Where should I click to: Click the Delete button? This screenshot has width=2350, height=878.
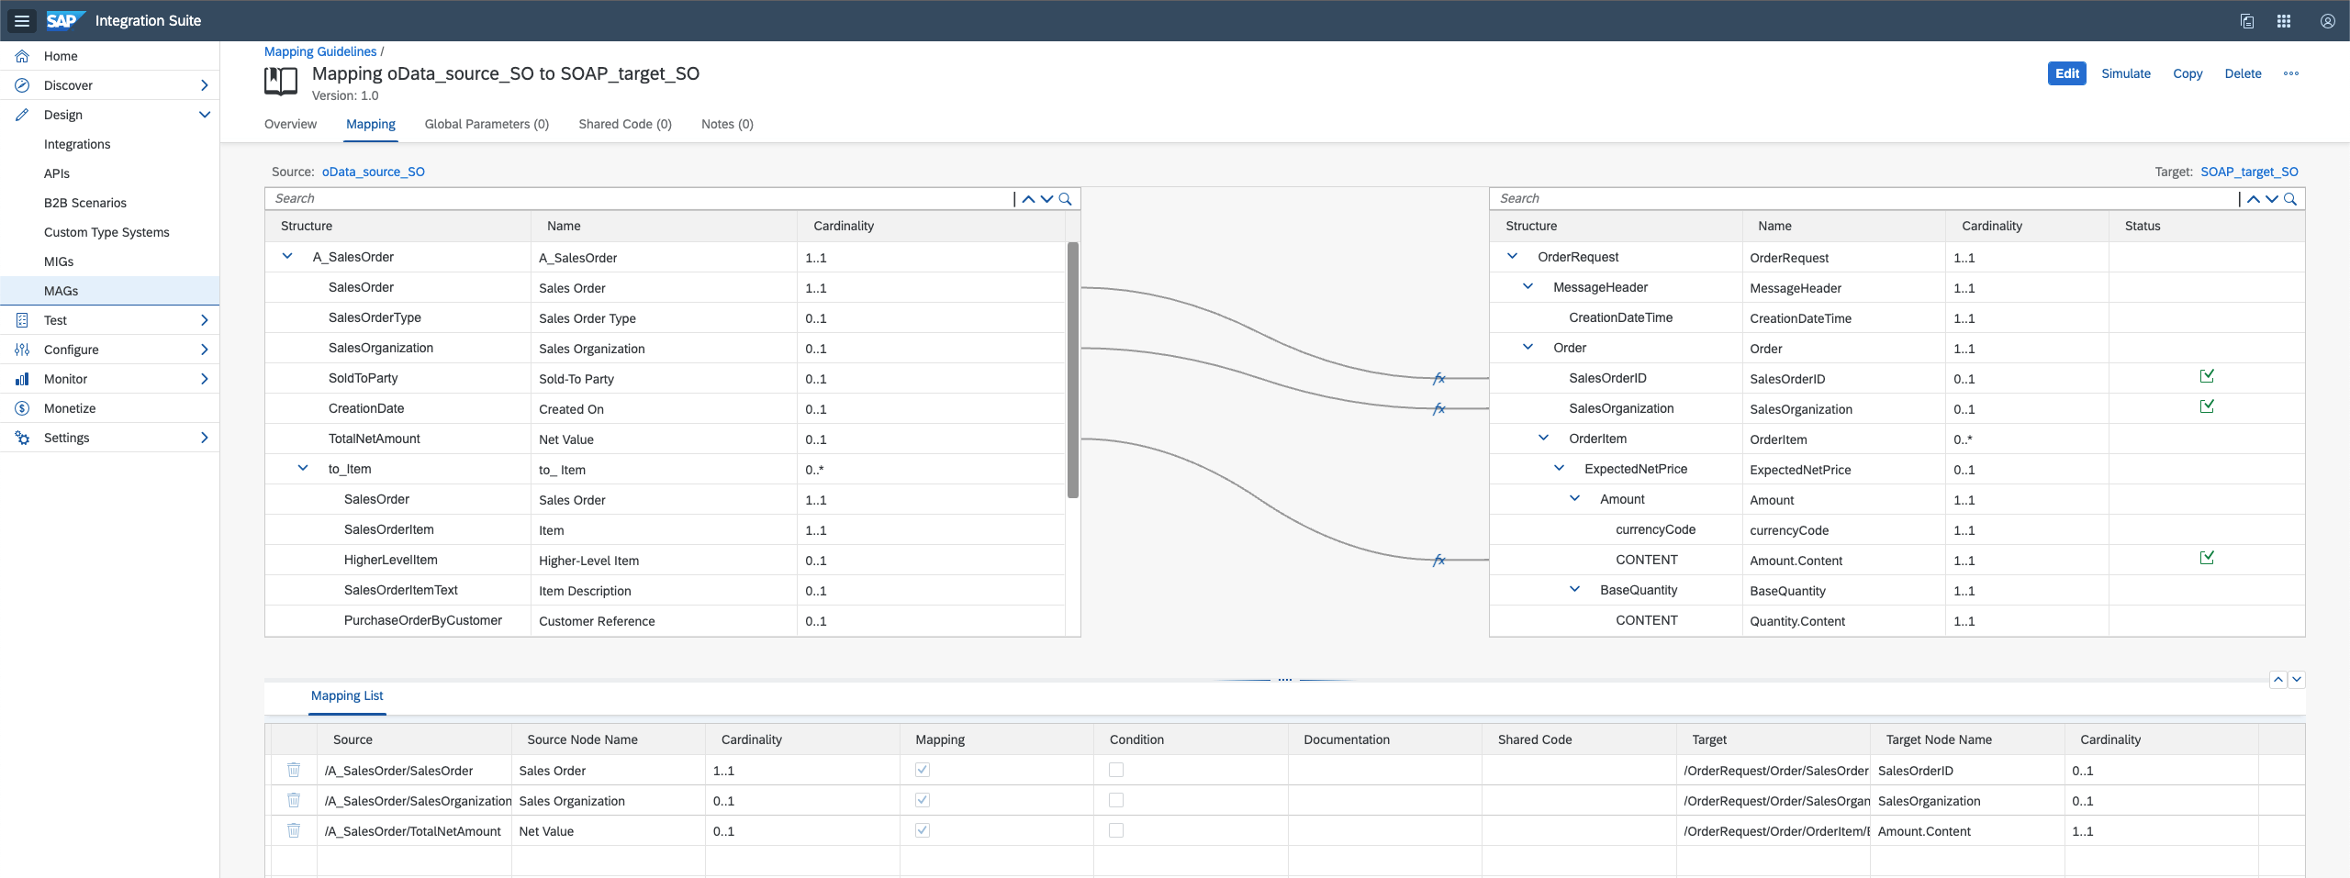[2243, 73]
